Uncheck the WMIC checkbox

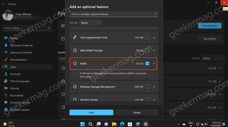(x=147, y=64)
